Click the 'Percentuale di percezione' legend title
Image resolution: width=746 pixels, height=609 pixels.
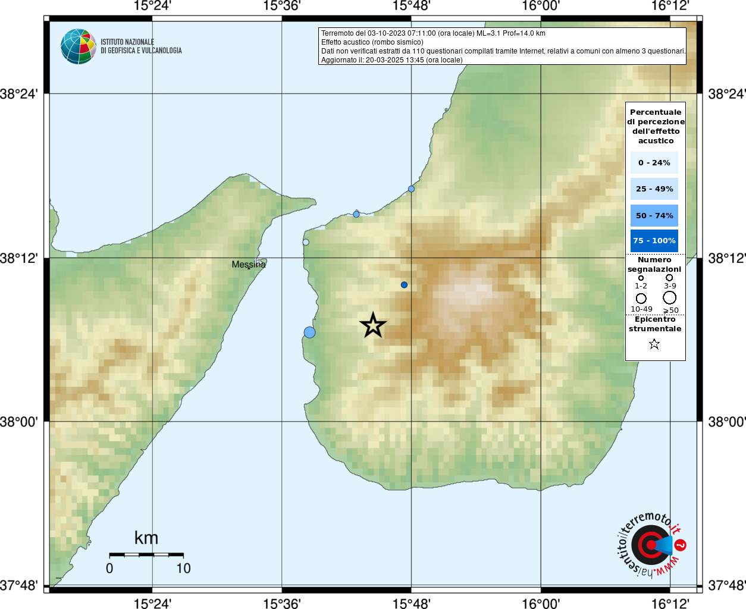pyautogui.click(x=656, y=126)
